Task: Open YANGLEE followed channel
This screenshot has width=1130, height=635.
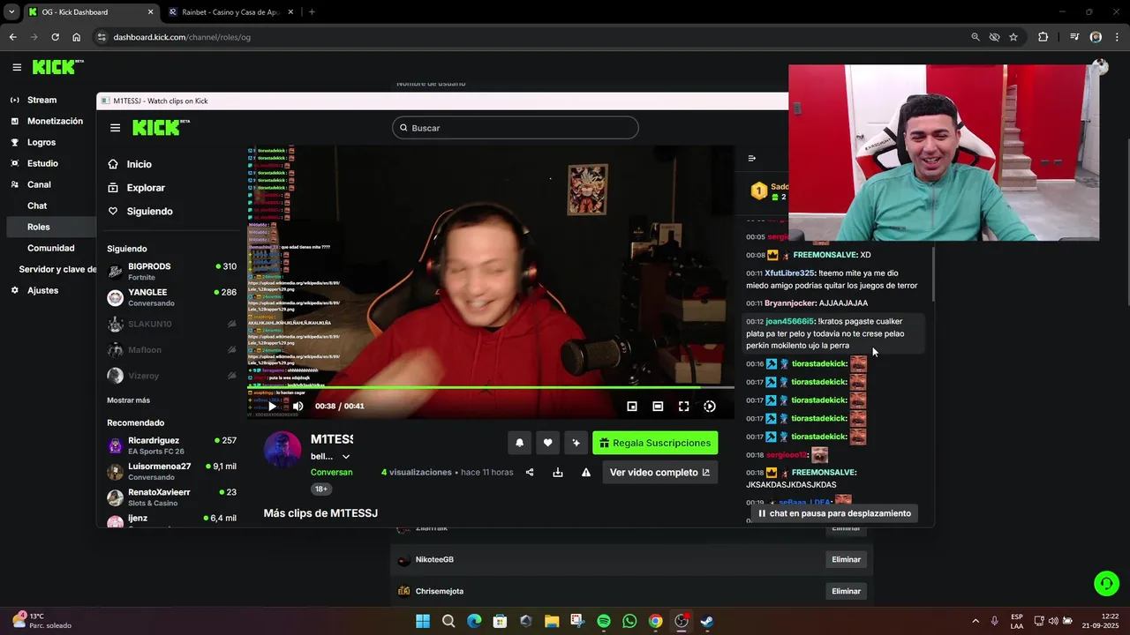Action: click(x=172, y=297)
